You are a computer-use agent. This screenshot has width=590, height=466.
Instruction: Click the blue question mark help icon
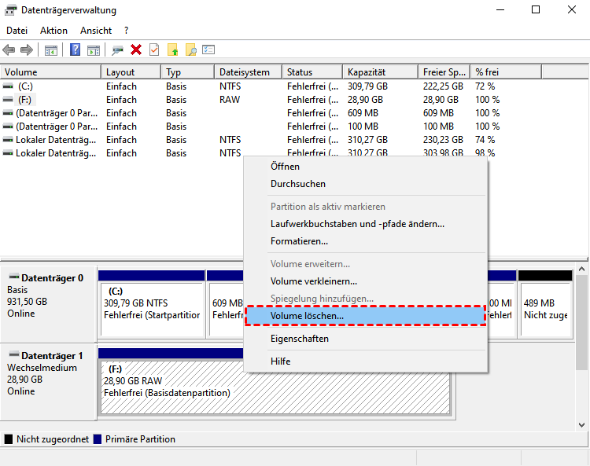76,50
